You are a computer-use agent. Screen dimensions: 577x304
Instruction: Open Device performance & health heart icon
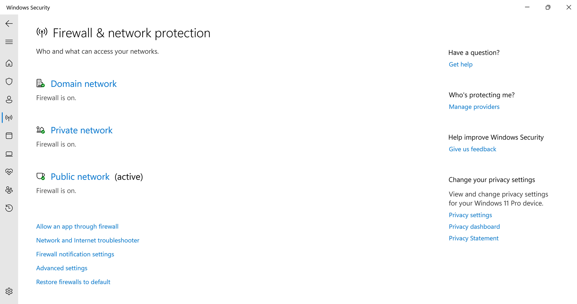pos(9,172)
